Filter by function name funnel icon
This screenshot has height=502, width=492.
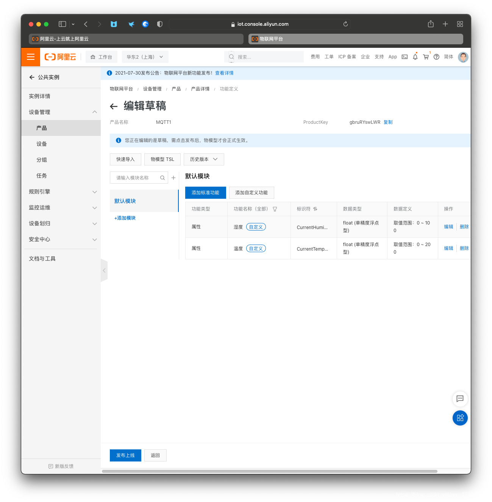[275, 209]
